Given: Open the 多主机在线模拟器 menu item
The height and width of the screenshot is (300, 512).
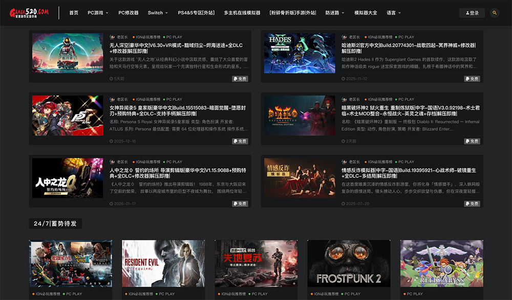Looking at the screenshot, I should pos(244,12).
